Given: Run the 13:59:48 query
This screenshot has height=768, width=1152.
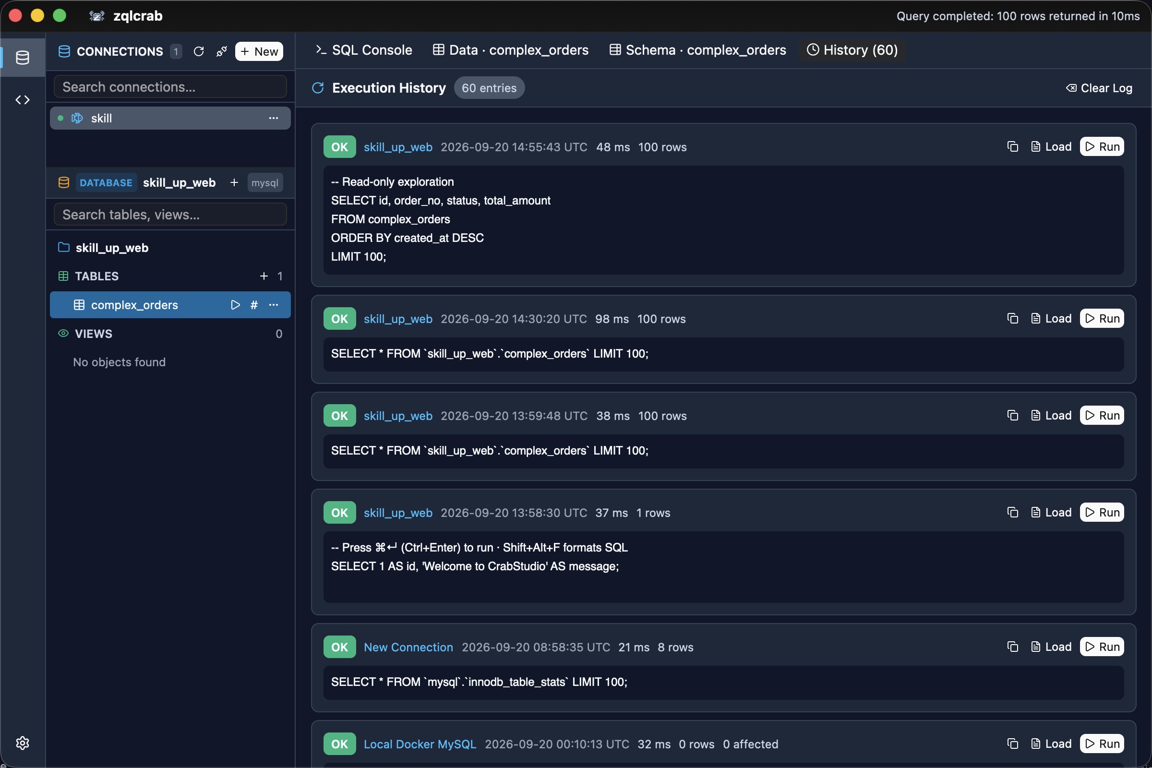Looking at the screenshot, I should coord(1102,415).
